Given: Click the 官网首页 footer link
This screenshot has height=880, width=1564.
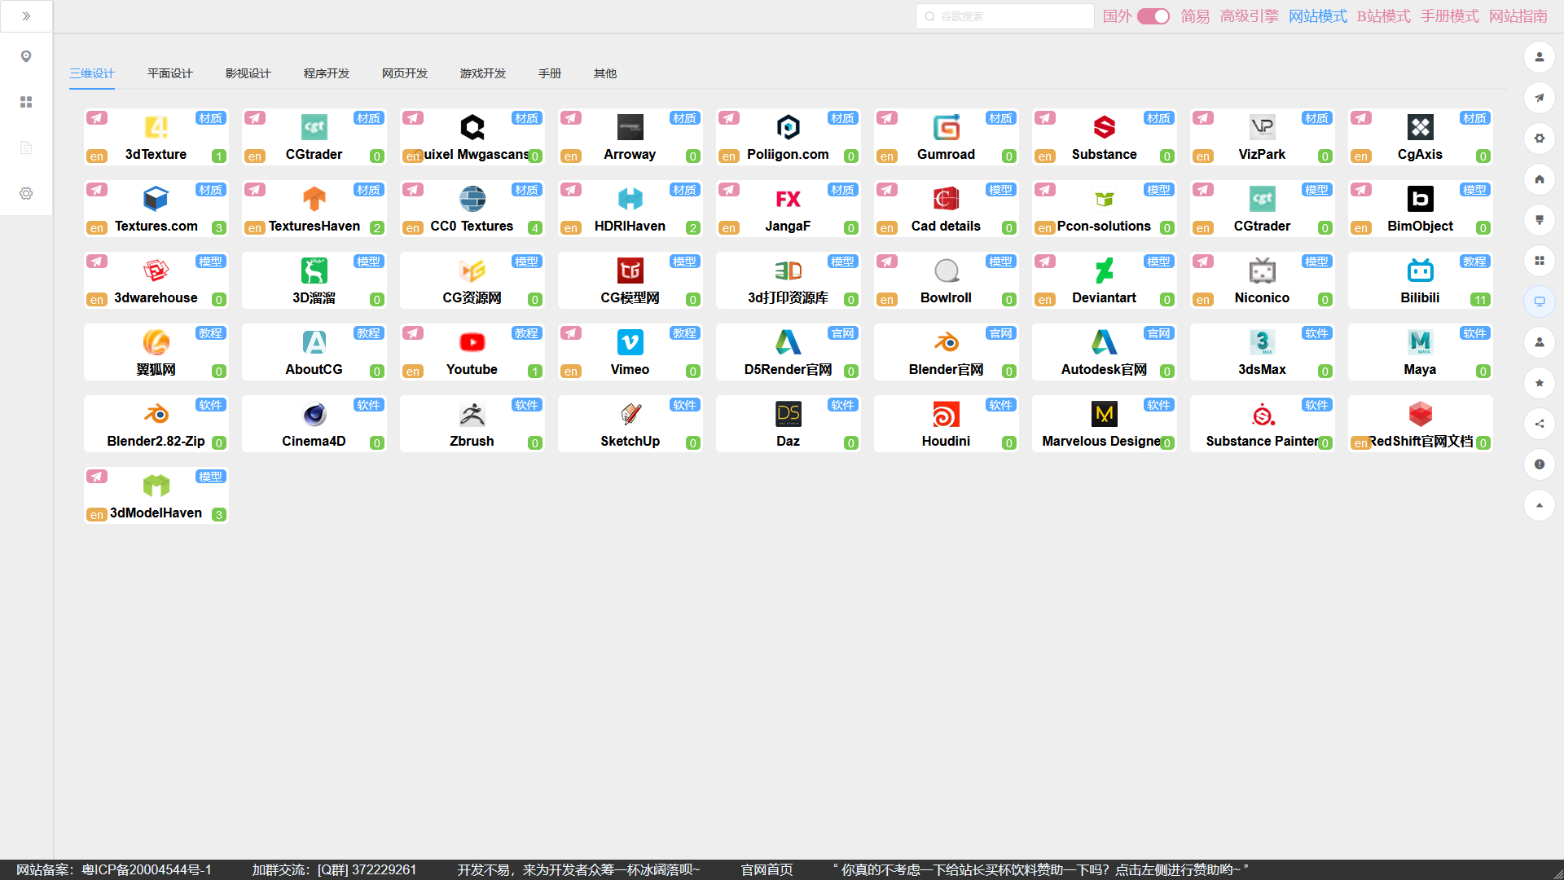Looking at the screenshot, I should 767,869.
